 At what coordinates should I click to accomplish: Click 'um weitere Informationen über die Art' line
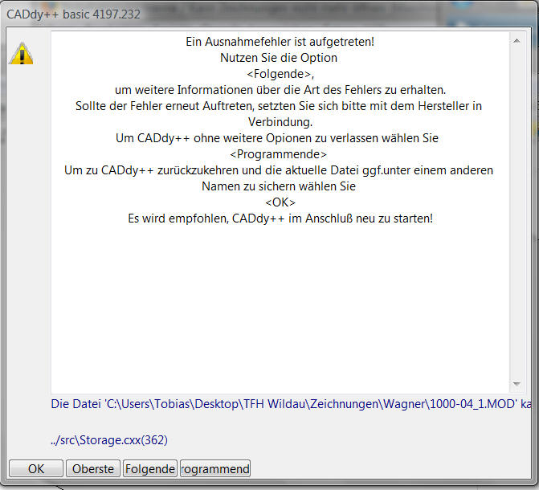point(280,90)
